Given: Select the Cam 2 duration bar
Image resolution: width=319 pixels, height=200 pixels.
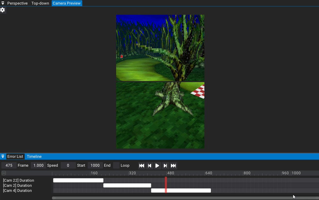Looking at the screenshot, I should [127, 185].
